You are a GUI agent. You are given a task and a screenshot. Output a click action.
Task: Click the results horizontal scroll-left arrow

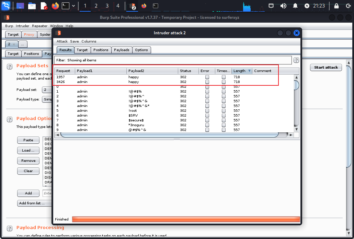pyautogui.click(x=57, y=135)
